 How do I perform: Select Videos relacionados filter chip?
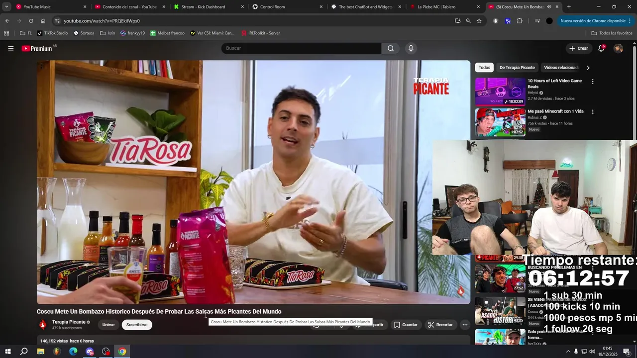tap(561, 68)
